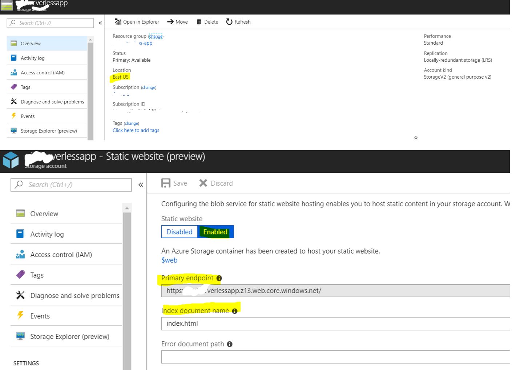Click the Refresh icon in top toolbar
The image size is (512, 370).
pyautogui.click(x=229, y=22)
